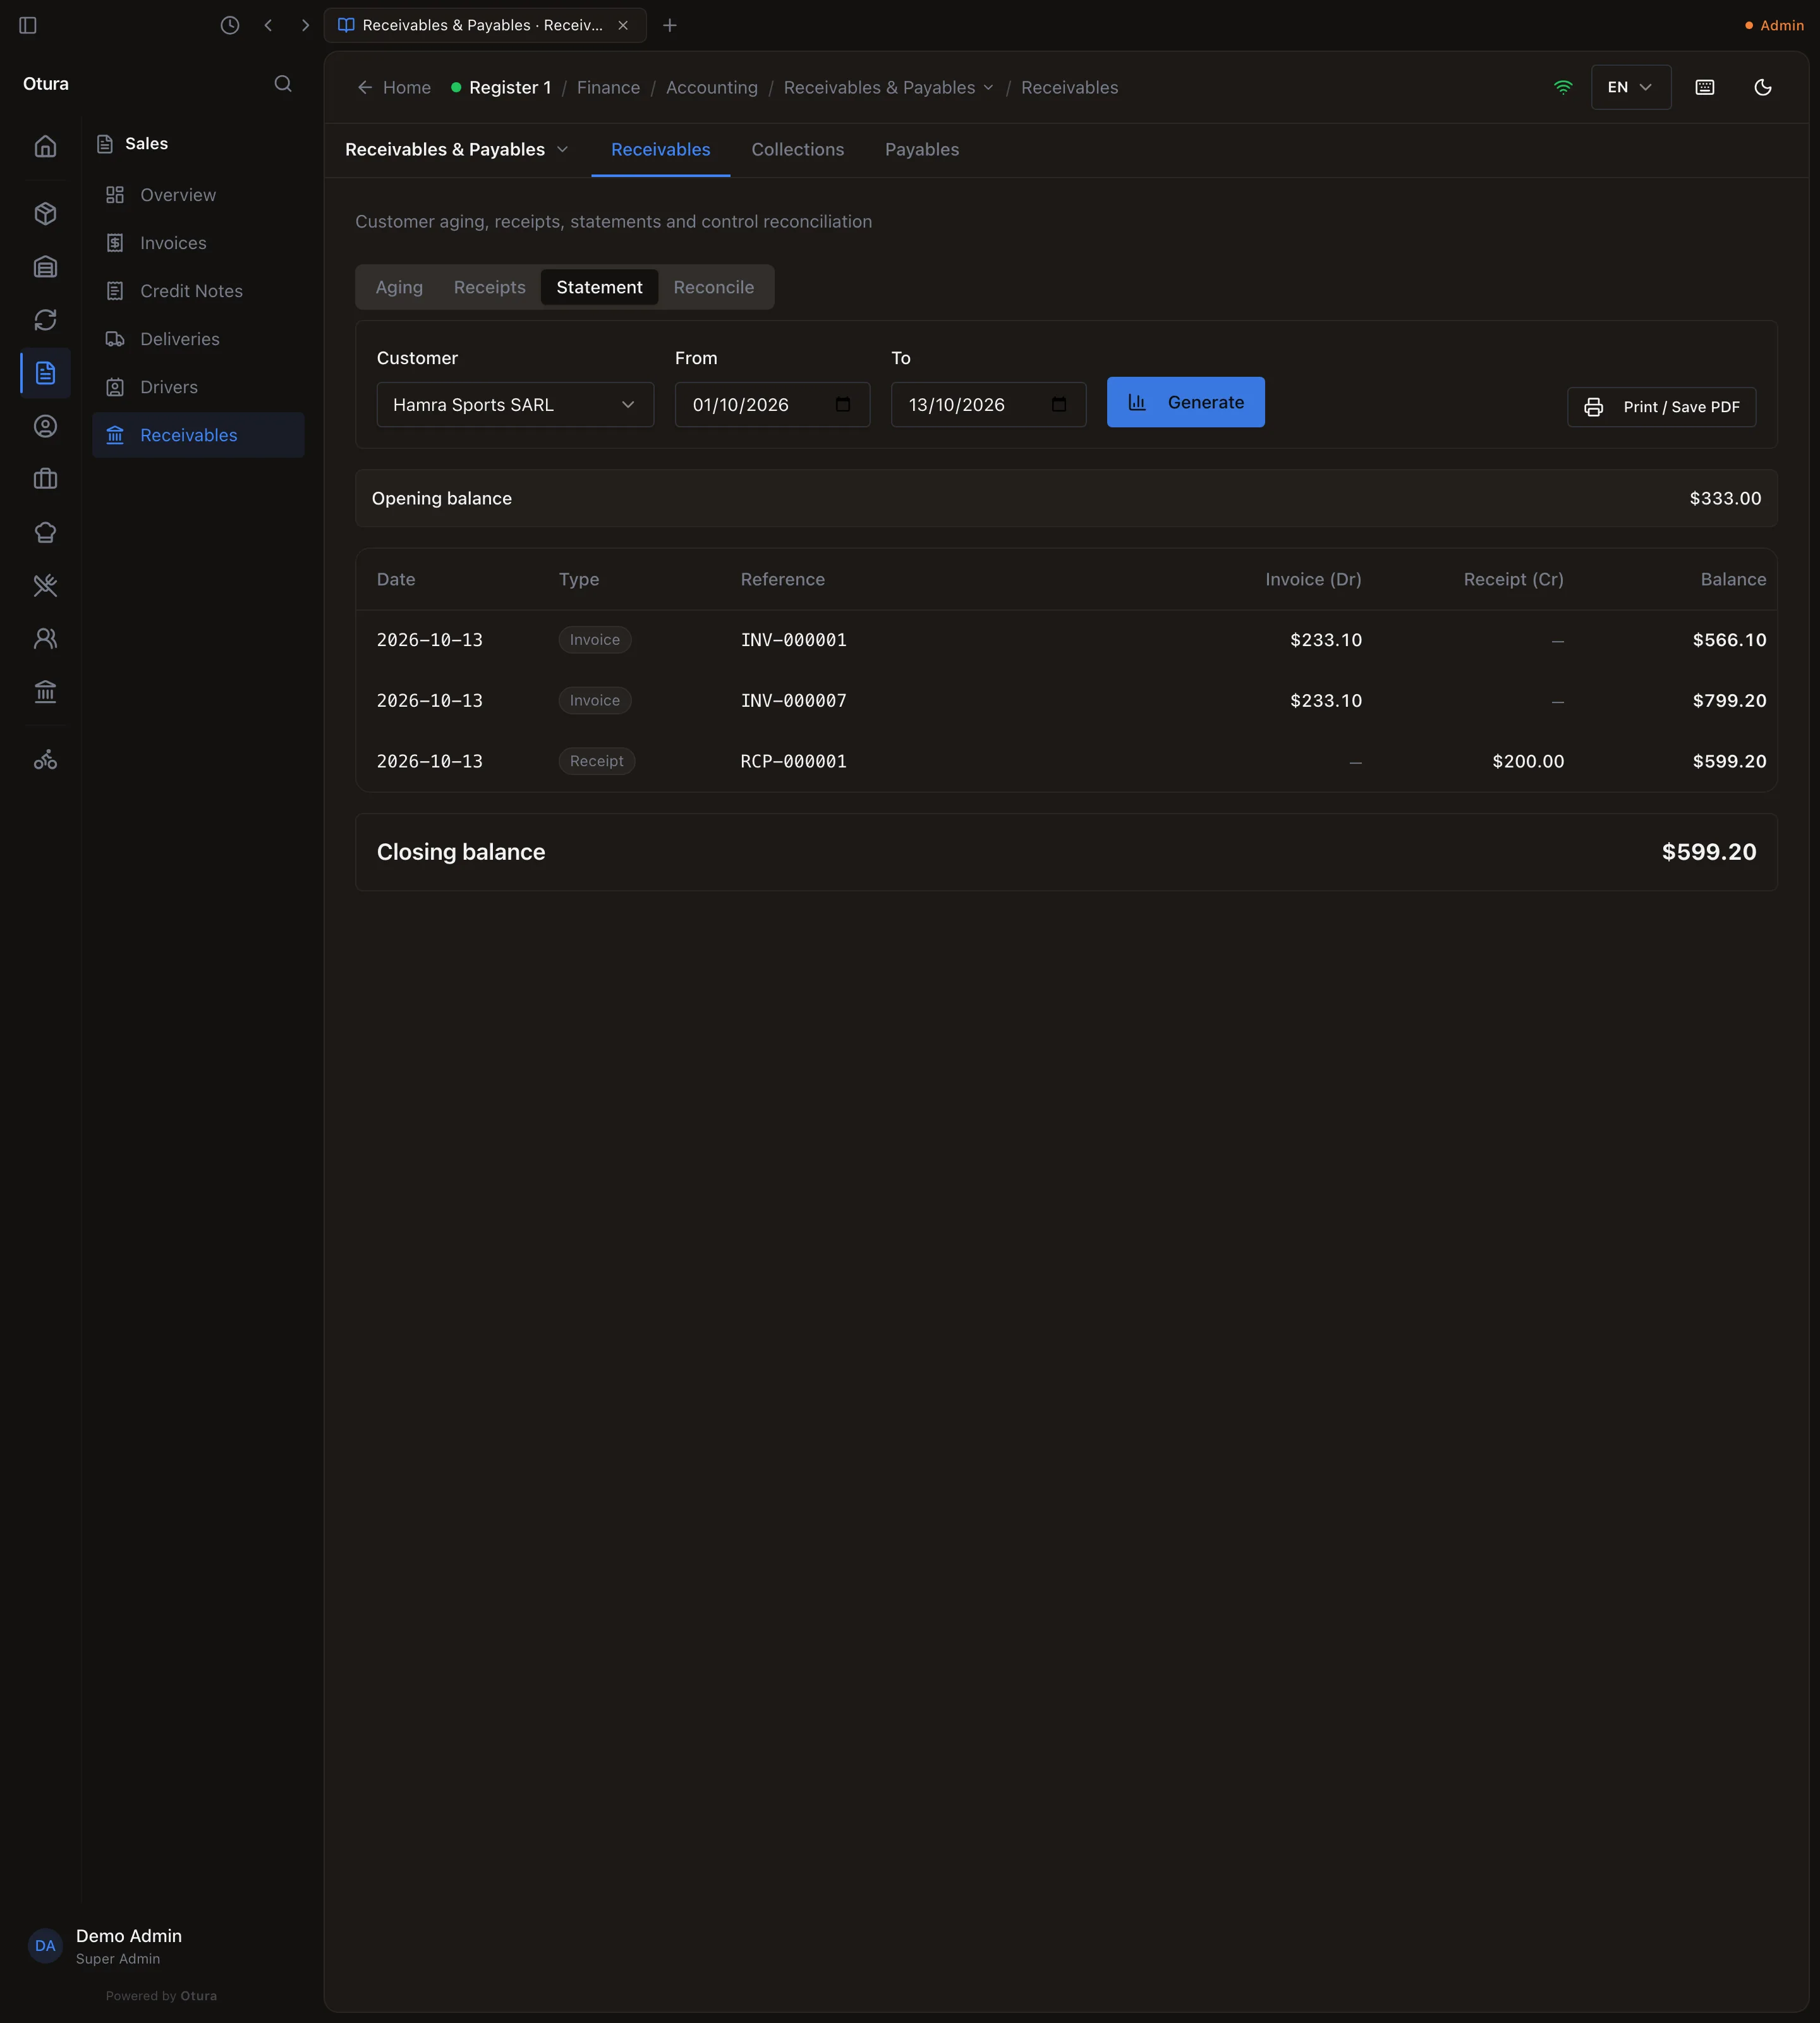Select the Aging sub-tab
This screenshot has width=1820, height=2023.
[x=399, y=287]
